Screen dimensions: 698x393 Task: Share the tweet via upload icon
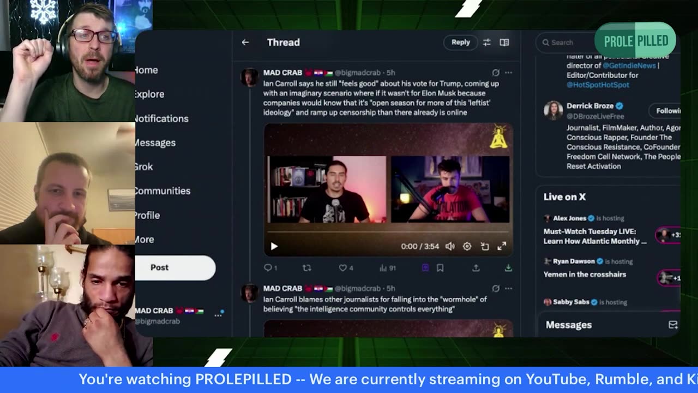click(476, 268)
